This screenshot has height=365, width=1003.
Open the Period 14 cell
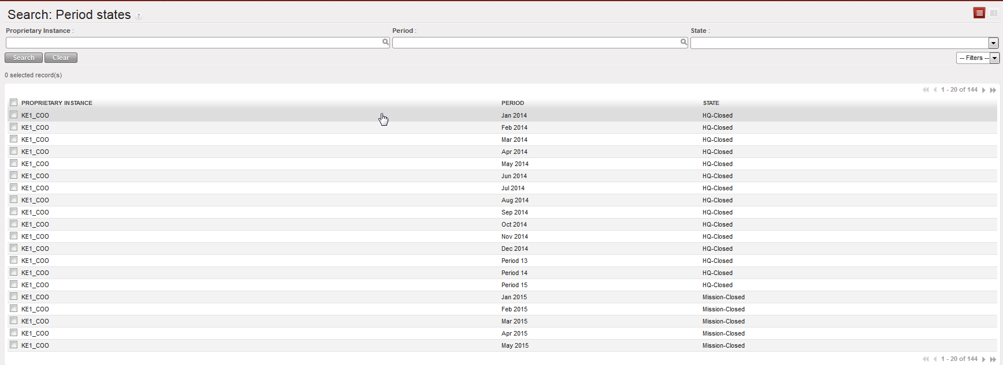coord(514,273)
